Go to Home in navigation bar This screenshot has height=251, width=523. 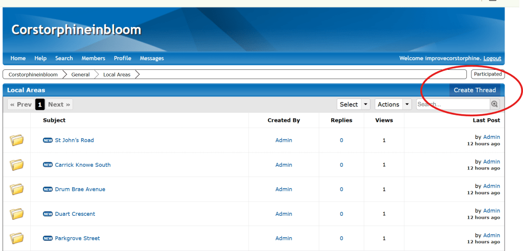coord(18,58)
